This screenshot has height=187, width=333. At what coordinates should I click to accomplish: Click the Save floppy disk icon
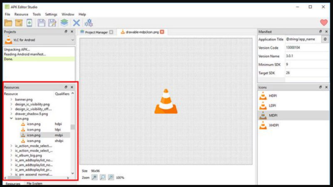click(x=41, y=23)
